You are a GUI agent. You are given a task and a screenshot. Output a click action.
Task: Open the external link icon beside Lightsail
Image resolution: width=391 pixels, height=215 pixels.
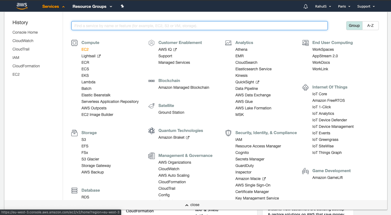point(99,56)
